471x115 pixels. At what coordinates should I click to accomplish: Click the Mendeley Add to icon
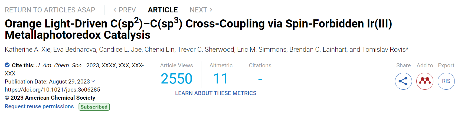click(x=425, y=81)
